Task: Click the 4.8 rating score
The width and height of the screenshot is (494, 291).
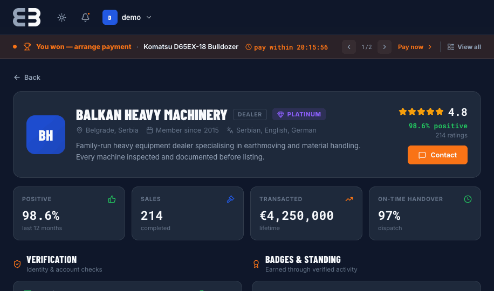Action: point(458,112)
